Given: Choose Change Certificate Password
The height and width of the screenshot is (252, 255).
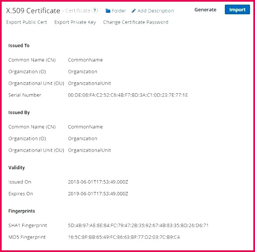Looking at the screenshot, I should click(x=136, y=22).
